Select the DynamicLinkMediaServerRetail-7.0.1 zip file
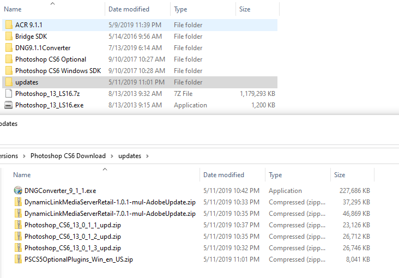The width and height of the screenshot is (399, 278). pyautogui.click(x=110, y=214)
